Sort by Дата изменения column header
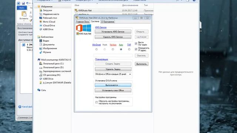This screenshot has height=133, width=237. point(130,5)
